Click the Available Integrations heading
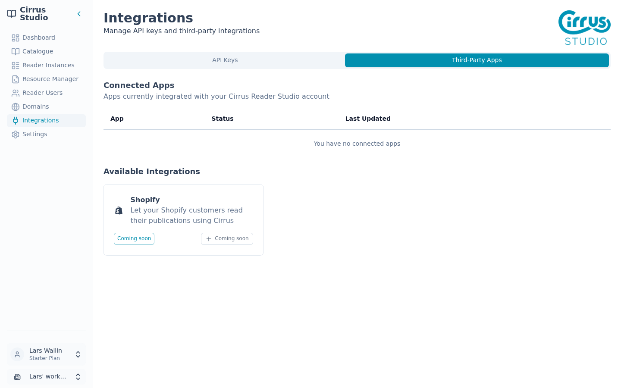621x388 pixels. [x=152, y=172]
